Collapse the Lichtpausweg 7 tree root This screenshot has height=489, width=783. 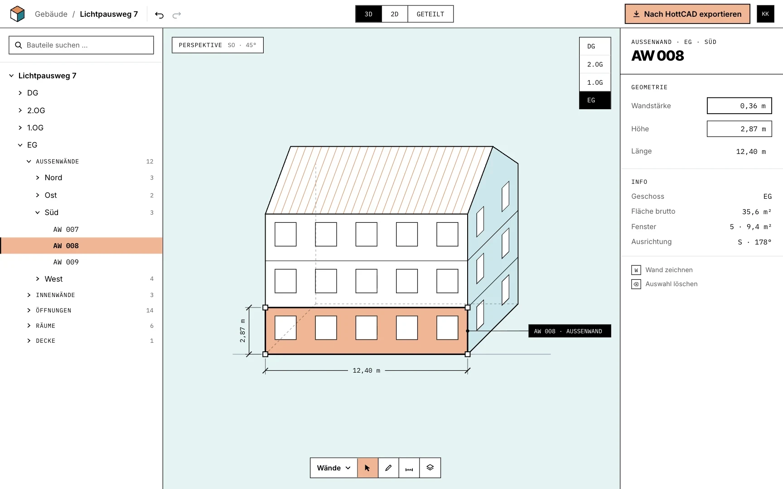click(11, 76)
